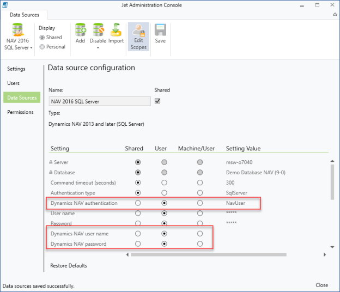This screenshot has height=292, width=340.
Task: Go to Settings in the sidebar
Action: pyautogui.click(x=16, y=69)
